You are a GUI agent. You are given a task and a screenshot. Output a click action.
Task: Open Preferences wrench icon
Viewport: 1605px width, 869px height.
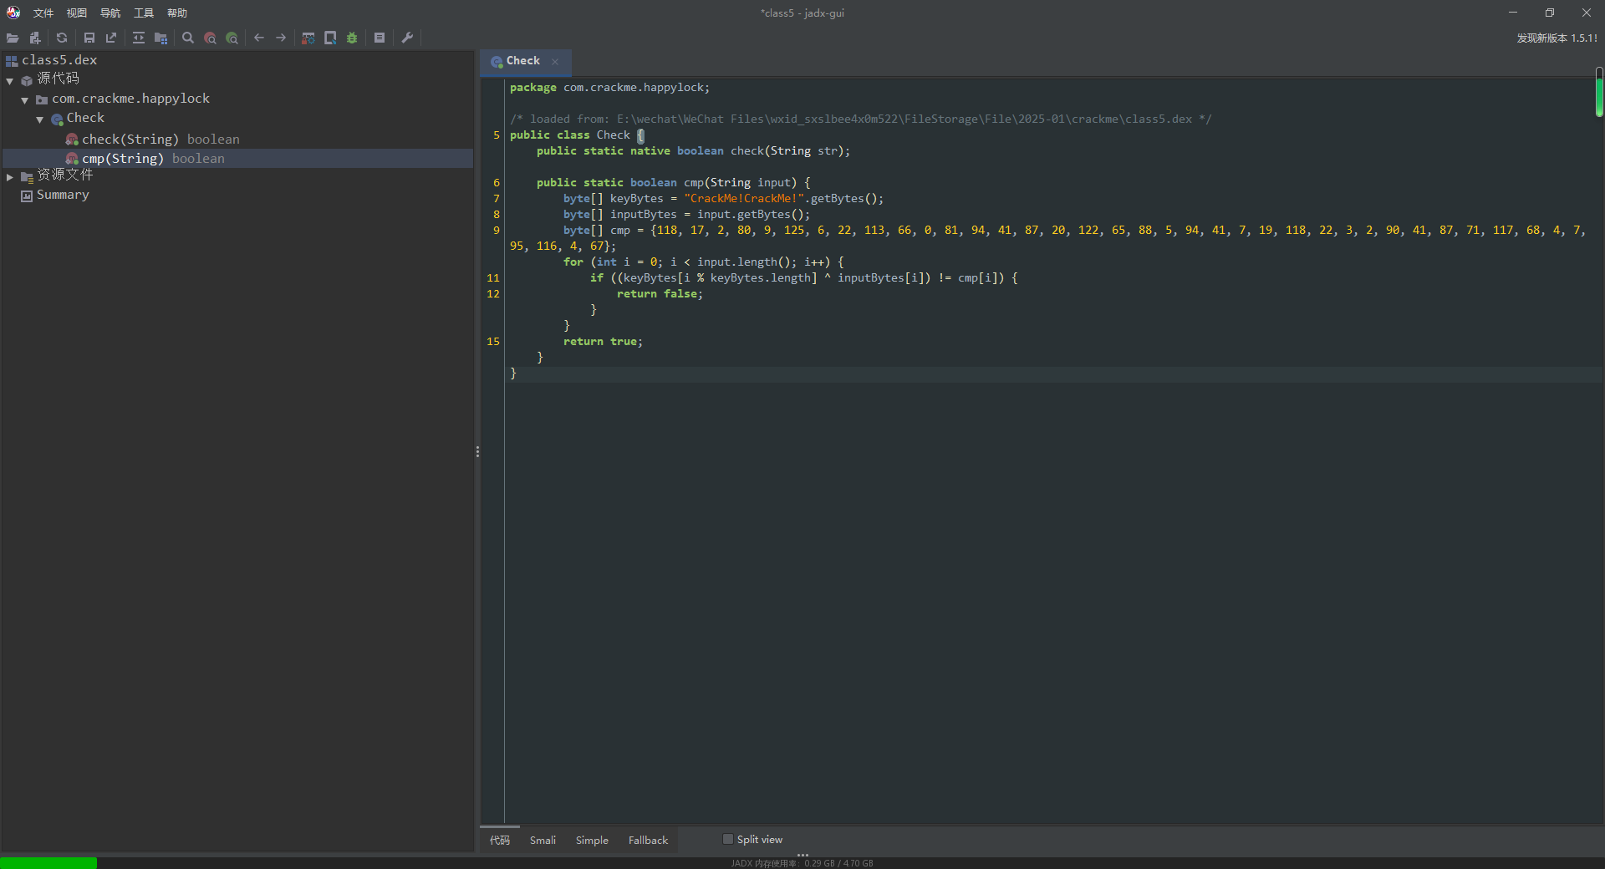pyautogui.click(x=407, y=38)
